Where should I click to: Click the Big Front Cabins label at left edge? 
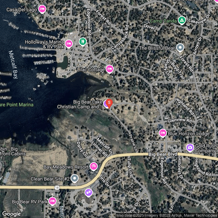coord(13,151)
